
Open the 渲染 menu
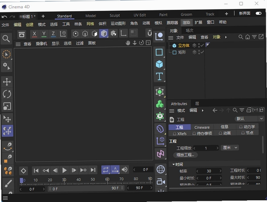(186, 23)
